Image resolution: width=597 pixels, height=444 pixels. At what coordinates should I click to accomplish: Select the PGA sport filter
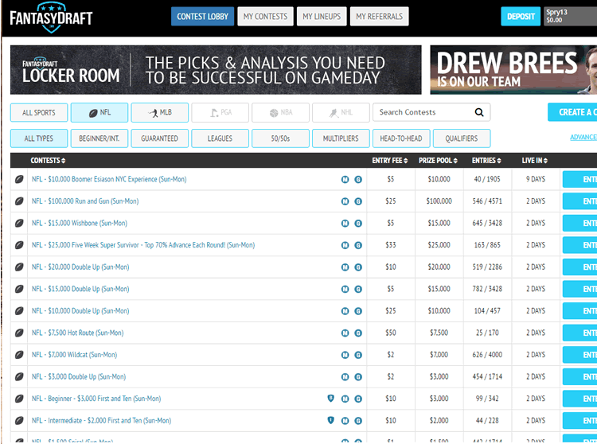pyautogui.click(x=220, y=113)
